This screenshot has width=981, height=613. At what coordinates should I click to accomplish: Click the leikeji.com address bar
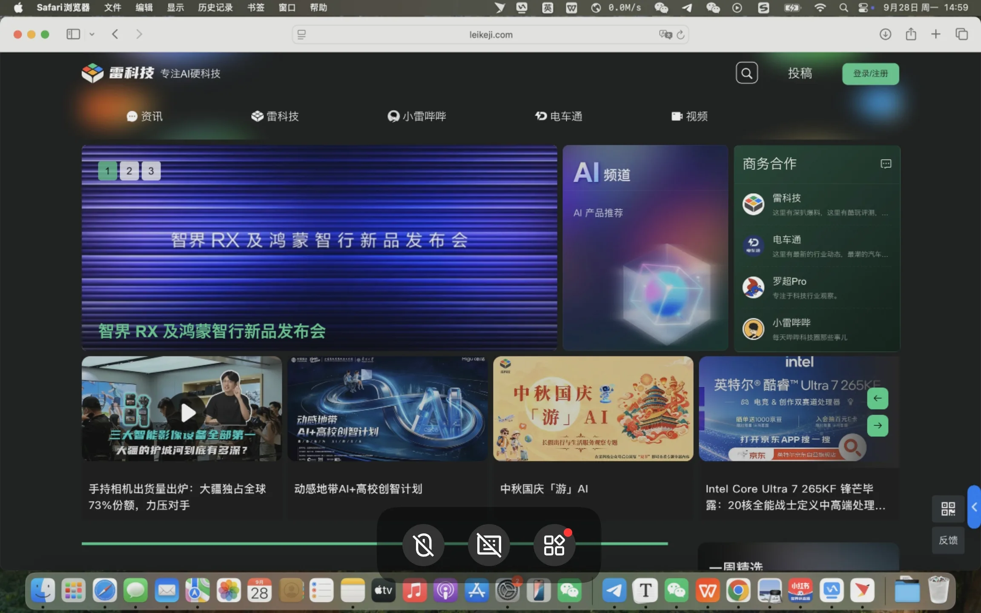(490, 35)
